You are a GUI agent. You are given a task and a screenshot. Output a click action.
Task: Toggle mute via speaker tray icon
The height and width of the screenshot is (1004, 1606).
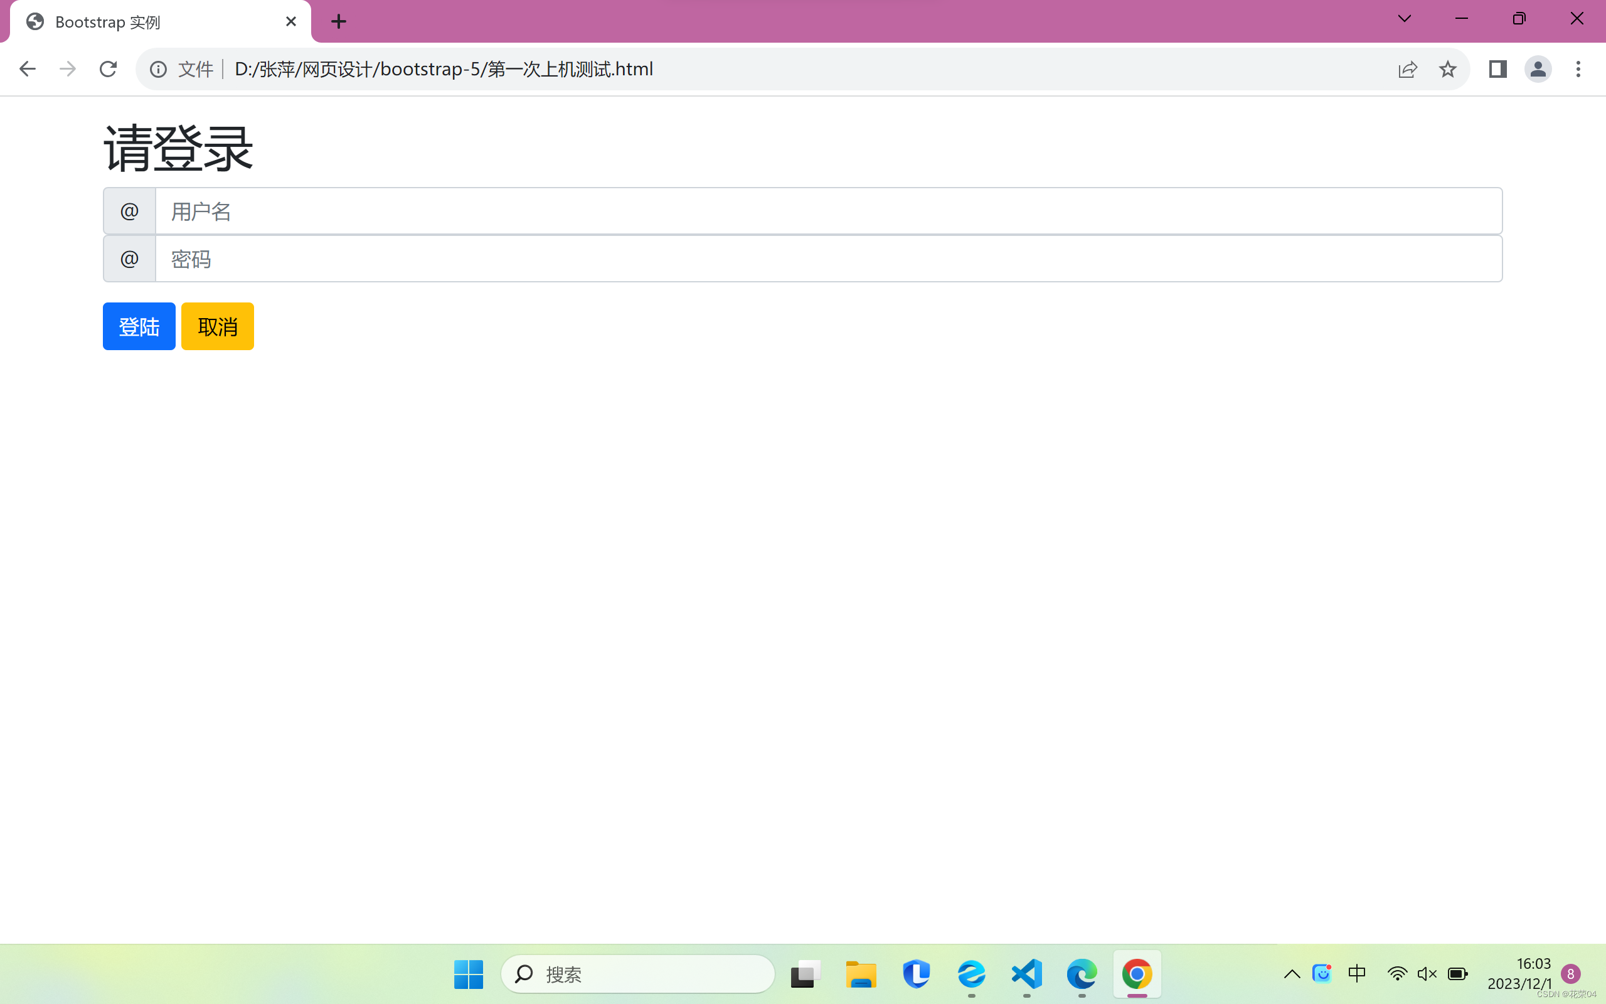1426,973
